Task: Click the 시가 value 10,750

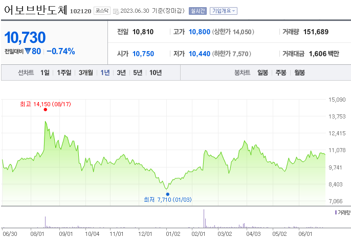Action: [143, 54]
